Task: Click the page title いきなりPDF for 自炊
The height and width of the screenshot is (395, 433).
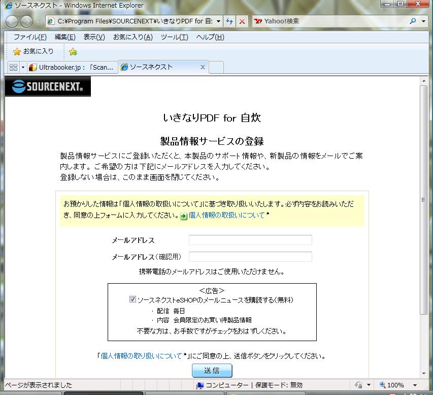Action: [212, 118]
